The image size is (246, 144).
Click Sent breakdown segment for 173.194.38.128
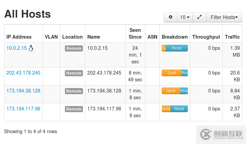[x=171, y=91]
